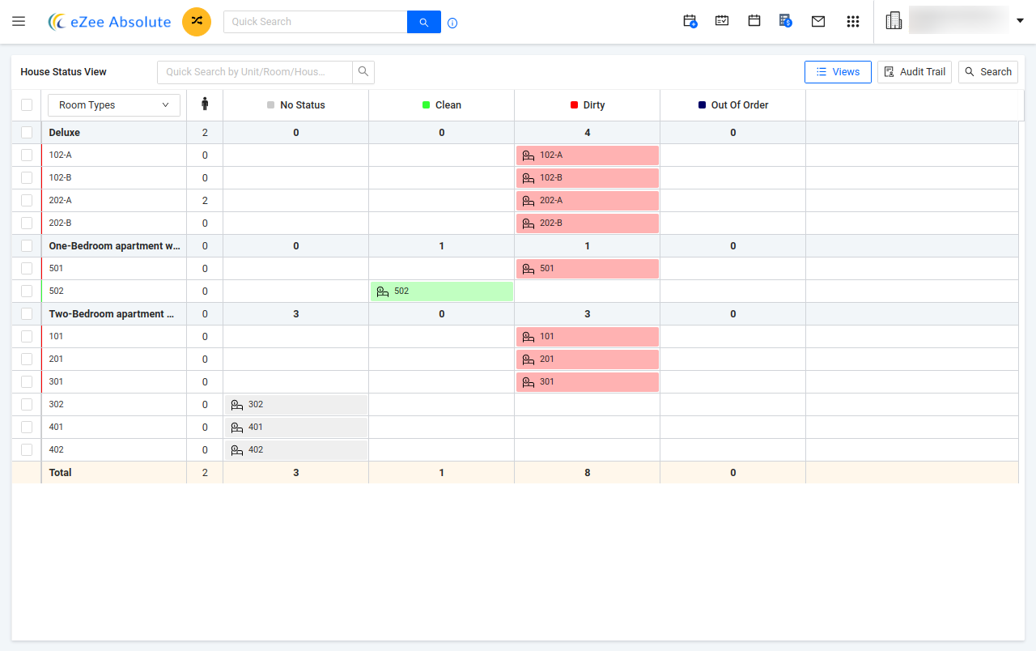Click the billing document dollar icon
The height and width of the screenshot is (651, 1036).
(785, 21)
